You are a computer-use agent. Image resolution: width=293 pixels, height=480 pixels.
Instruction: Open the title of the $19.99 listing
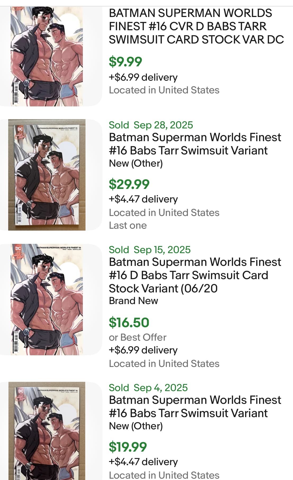click(x=195, y=407)
